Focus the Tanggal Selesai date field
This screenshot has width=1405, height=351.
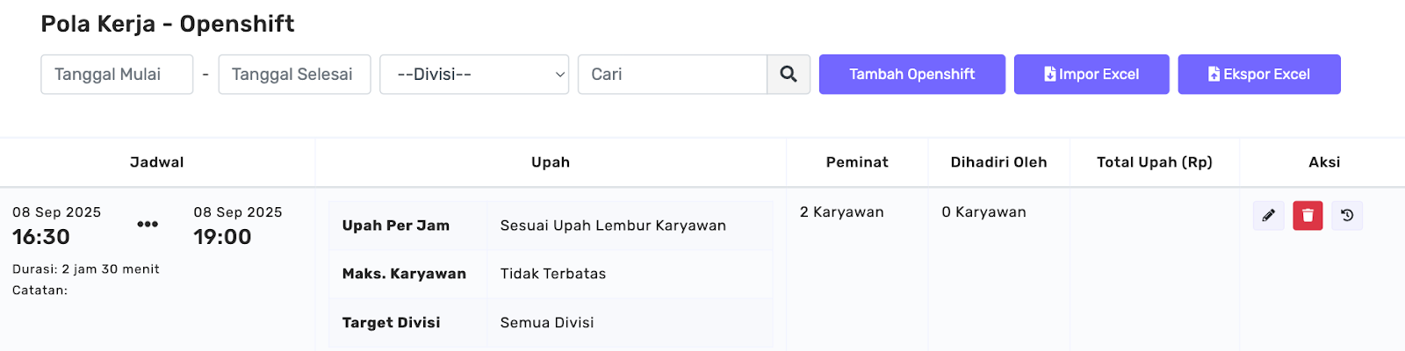tap(294, 75)
